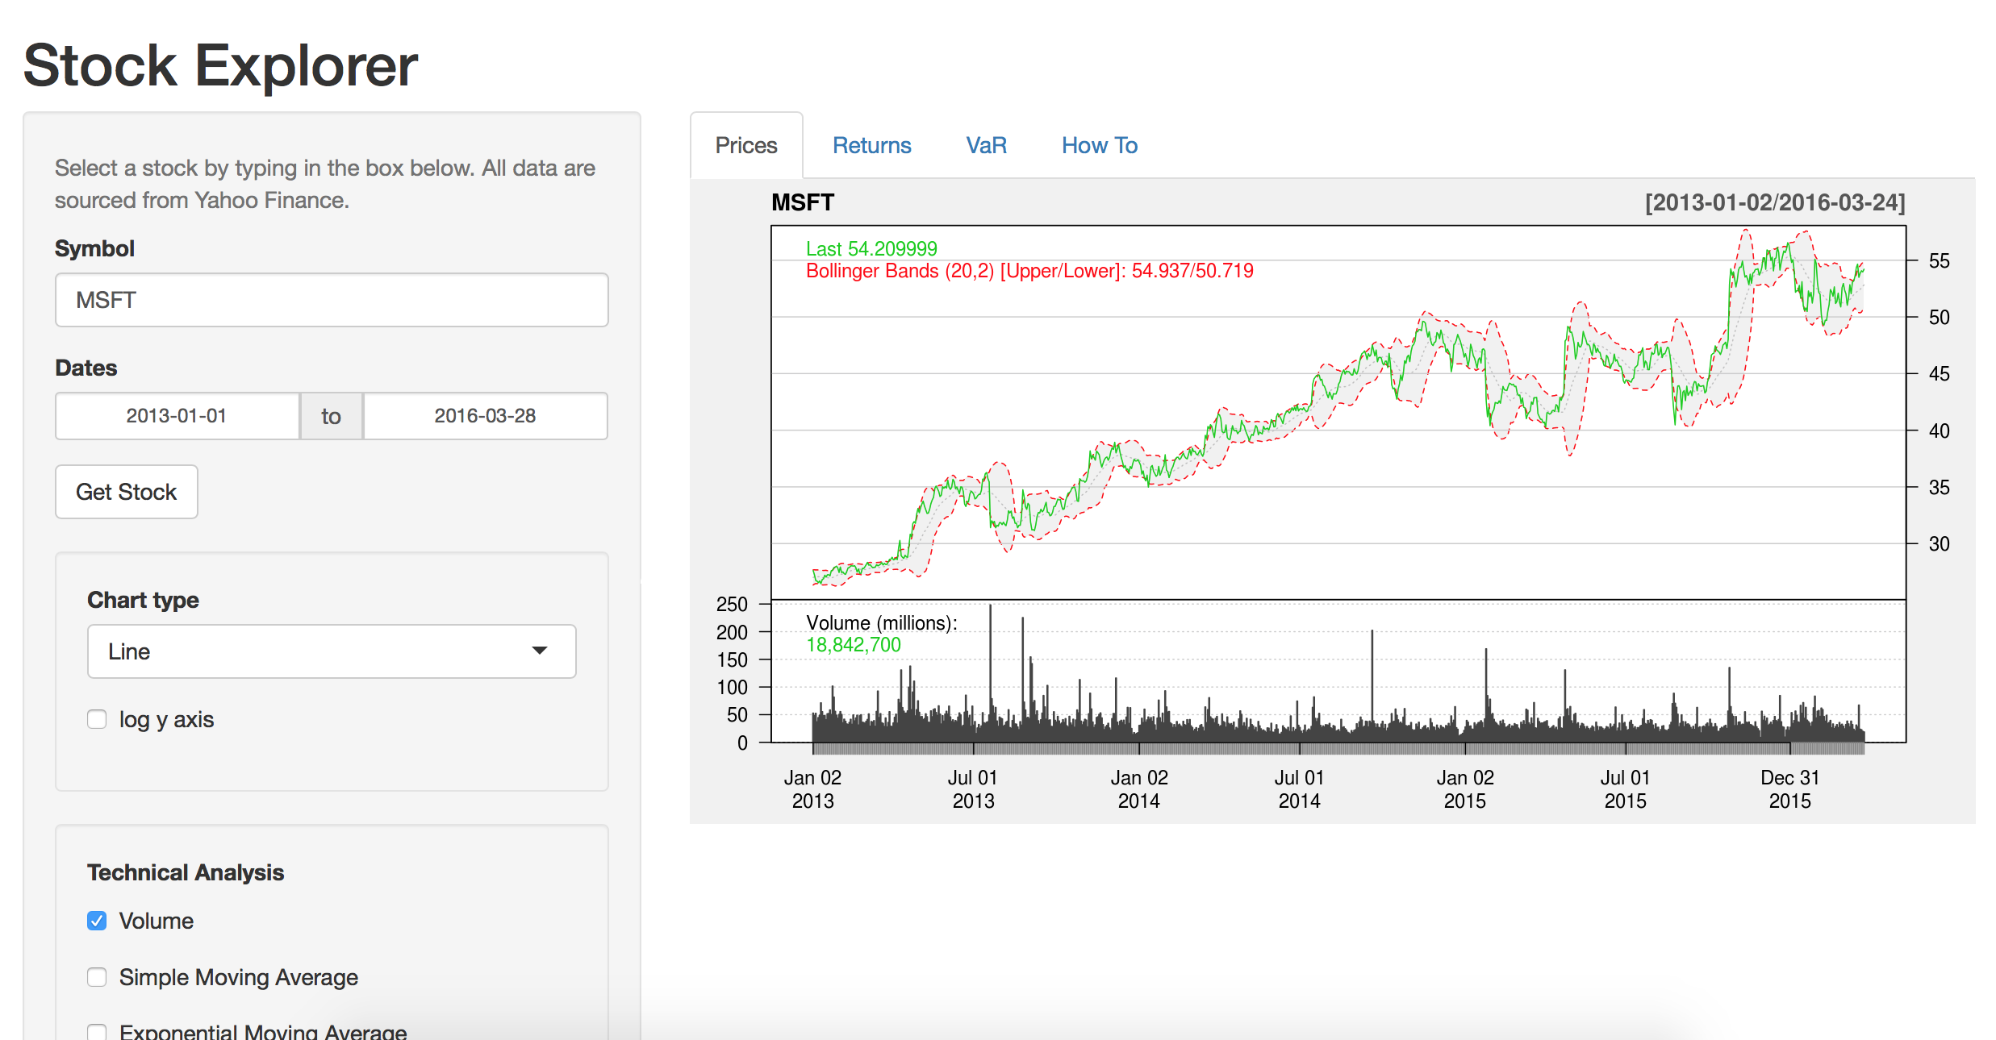Screen dimensions: 1996x1040
Task: Click the chart date range label
Action: (x=1774, y=202)
